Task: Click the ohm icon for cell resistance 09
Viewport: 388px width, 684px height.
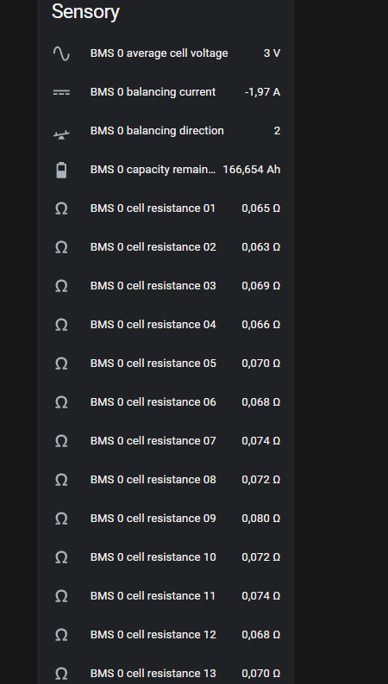Action: point(61,519)
